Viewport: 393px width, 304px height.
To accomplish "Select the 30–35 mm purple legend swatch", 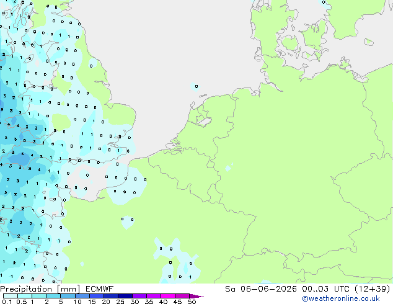I will click(139, 296).
